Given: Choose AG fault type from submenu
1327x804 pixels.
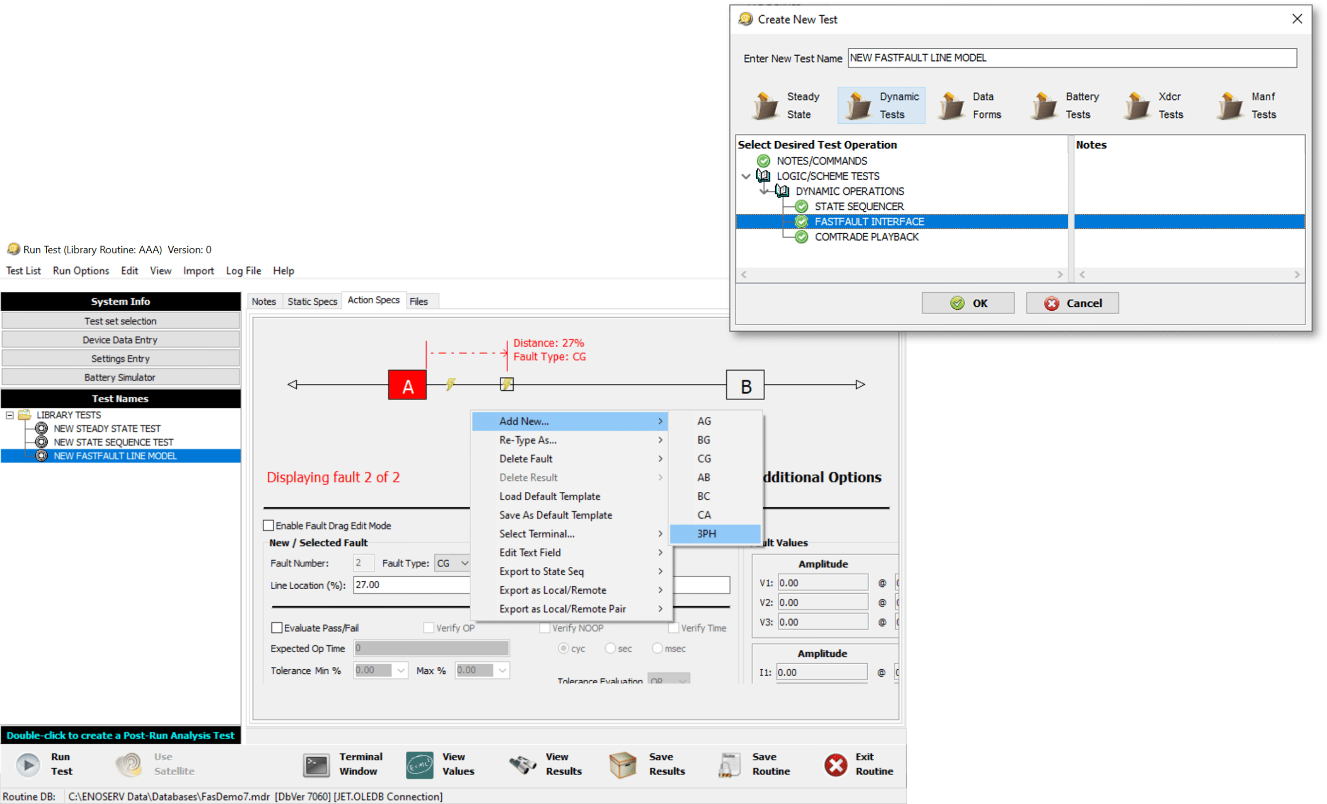Looking at the screenshot, I should [715, 421].
